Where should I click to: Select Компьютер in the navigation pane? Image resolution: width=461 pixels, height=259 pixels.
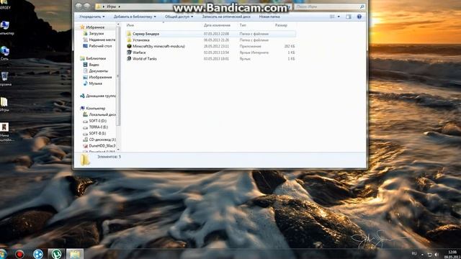coord(95,109)
